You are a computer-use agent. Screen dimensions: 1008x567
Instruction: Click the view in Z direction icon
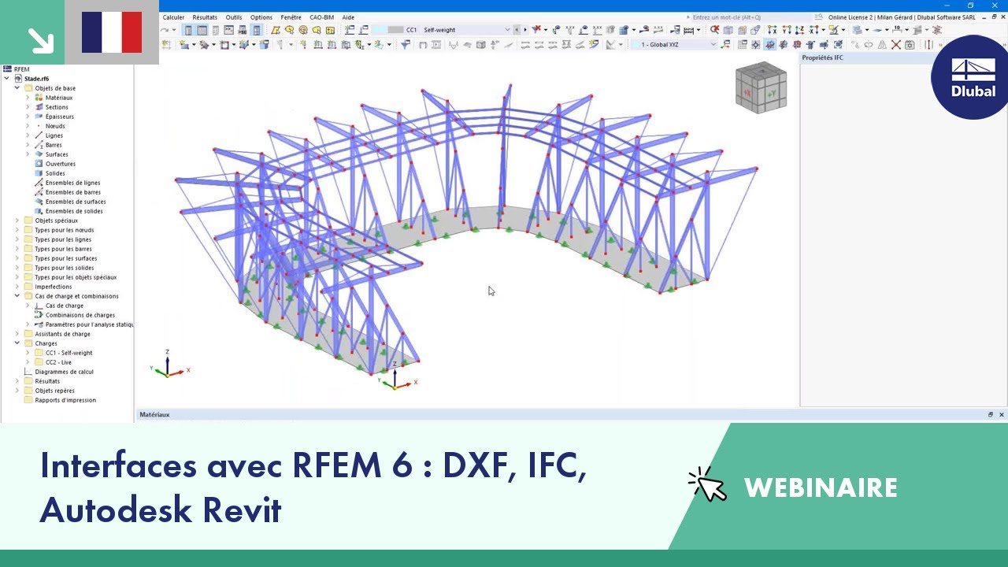(800, 30)
